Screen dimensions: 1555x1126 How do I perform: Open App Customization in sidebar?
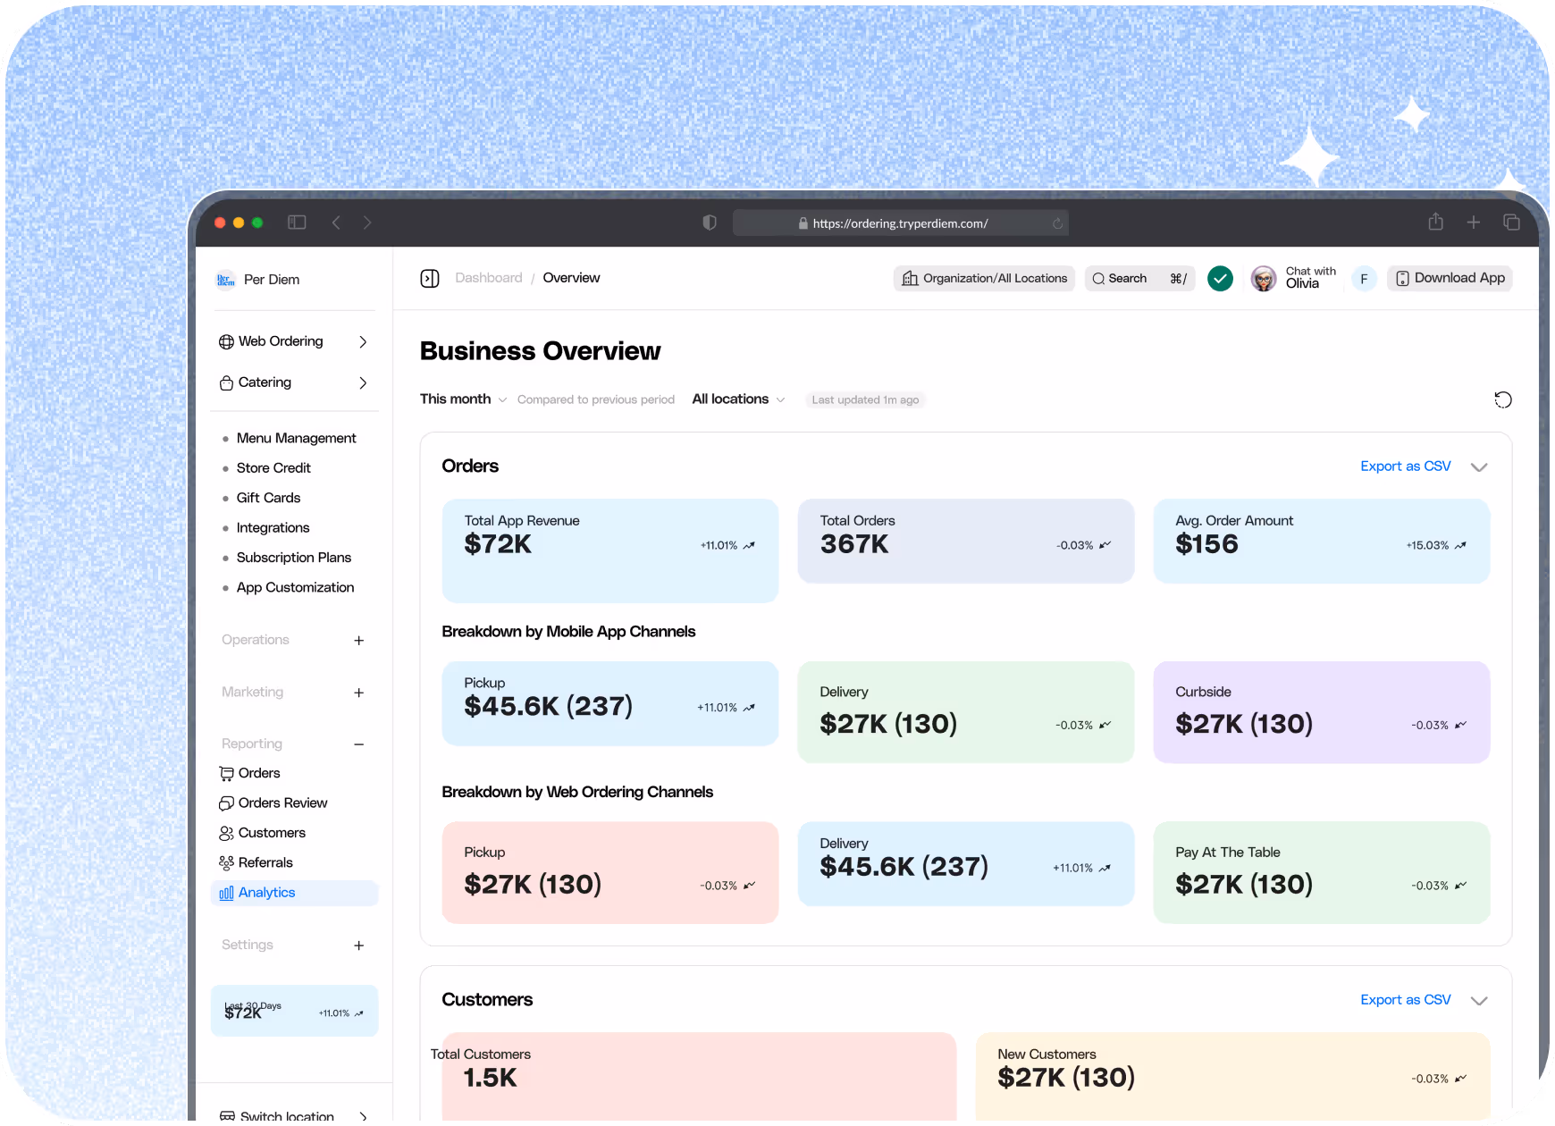[x=295, y=588]
